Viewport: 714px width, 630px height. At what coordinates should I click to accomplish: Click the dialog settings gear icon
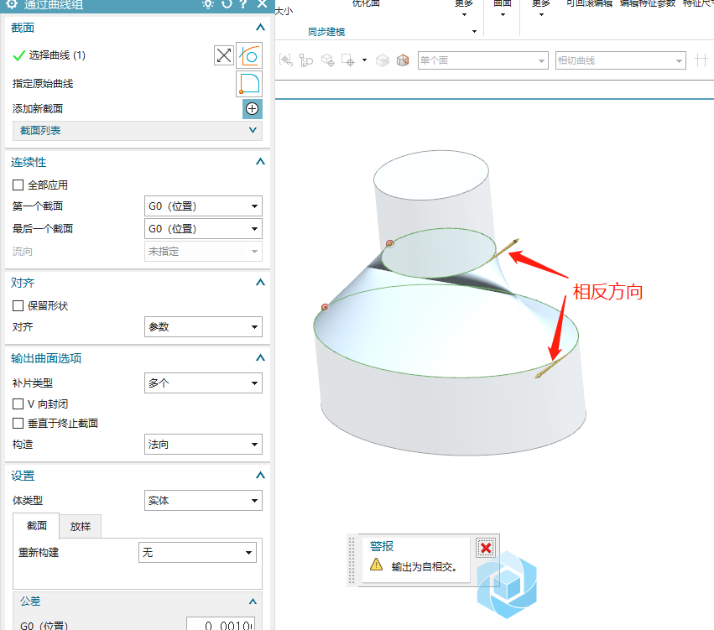coord(12,4)
